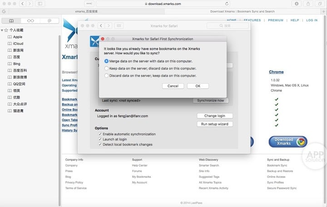The image size is (327, 207).
Task: Close the First Synchronization dialog
Action: click(103, 39)
